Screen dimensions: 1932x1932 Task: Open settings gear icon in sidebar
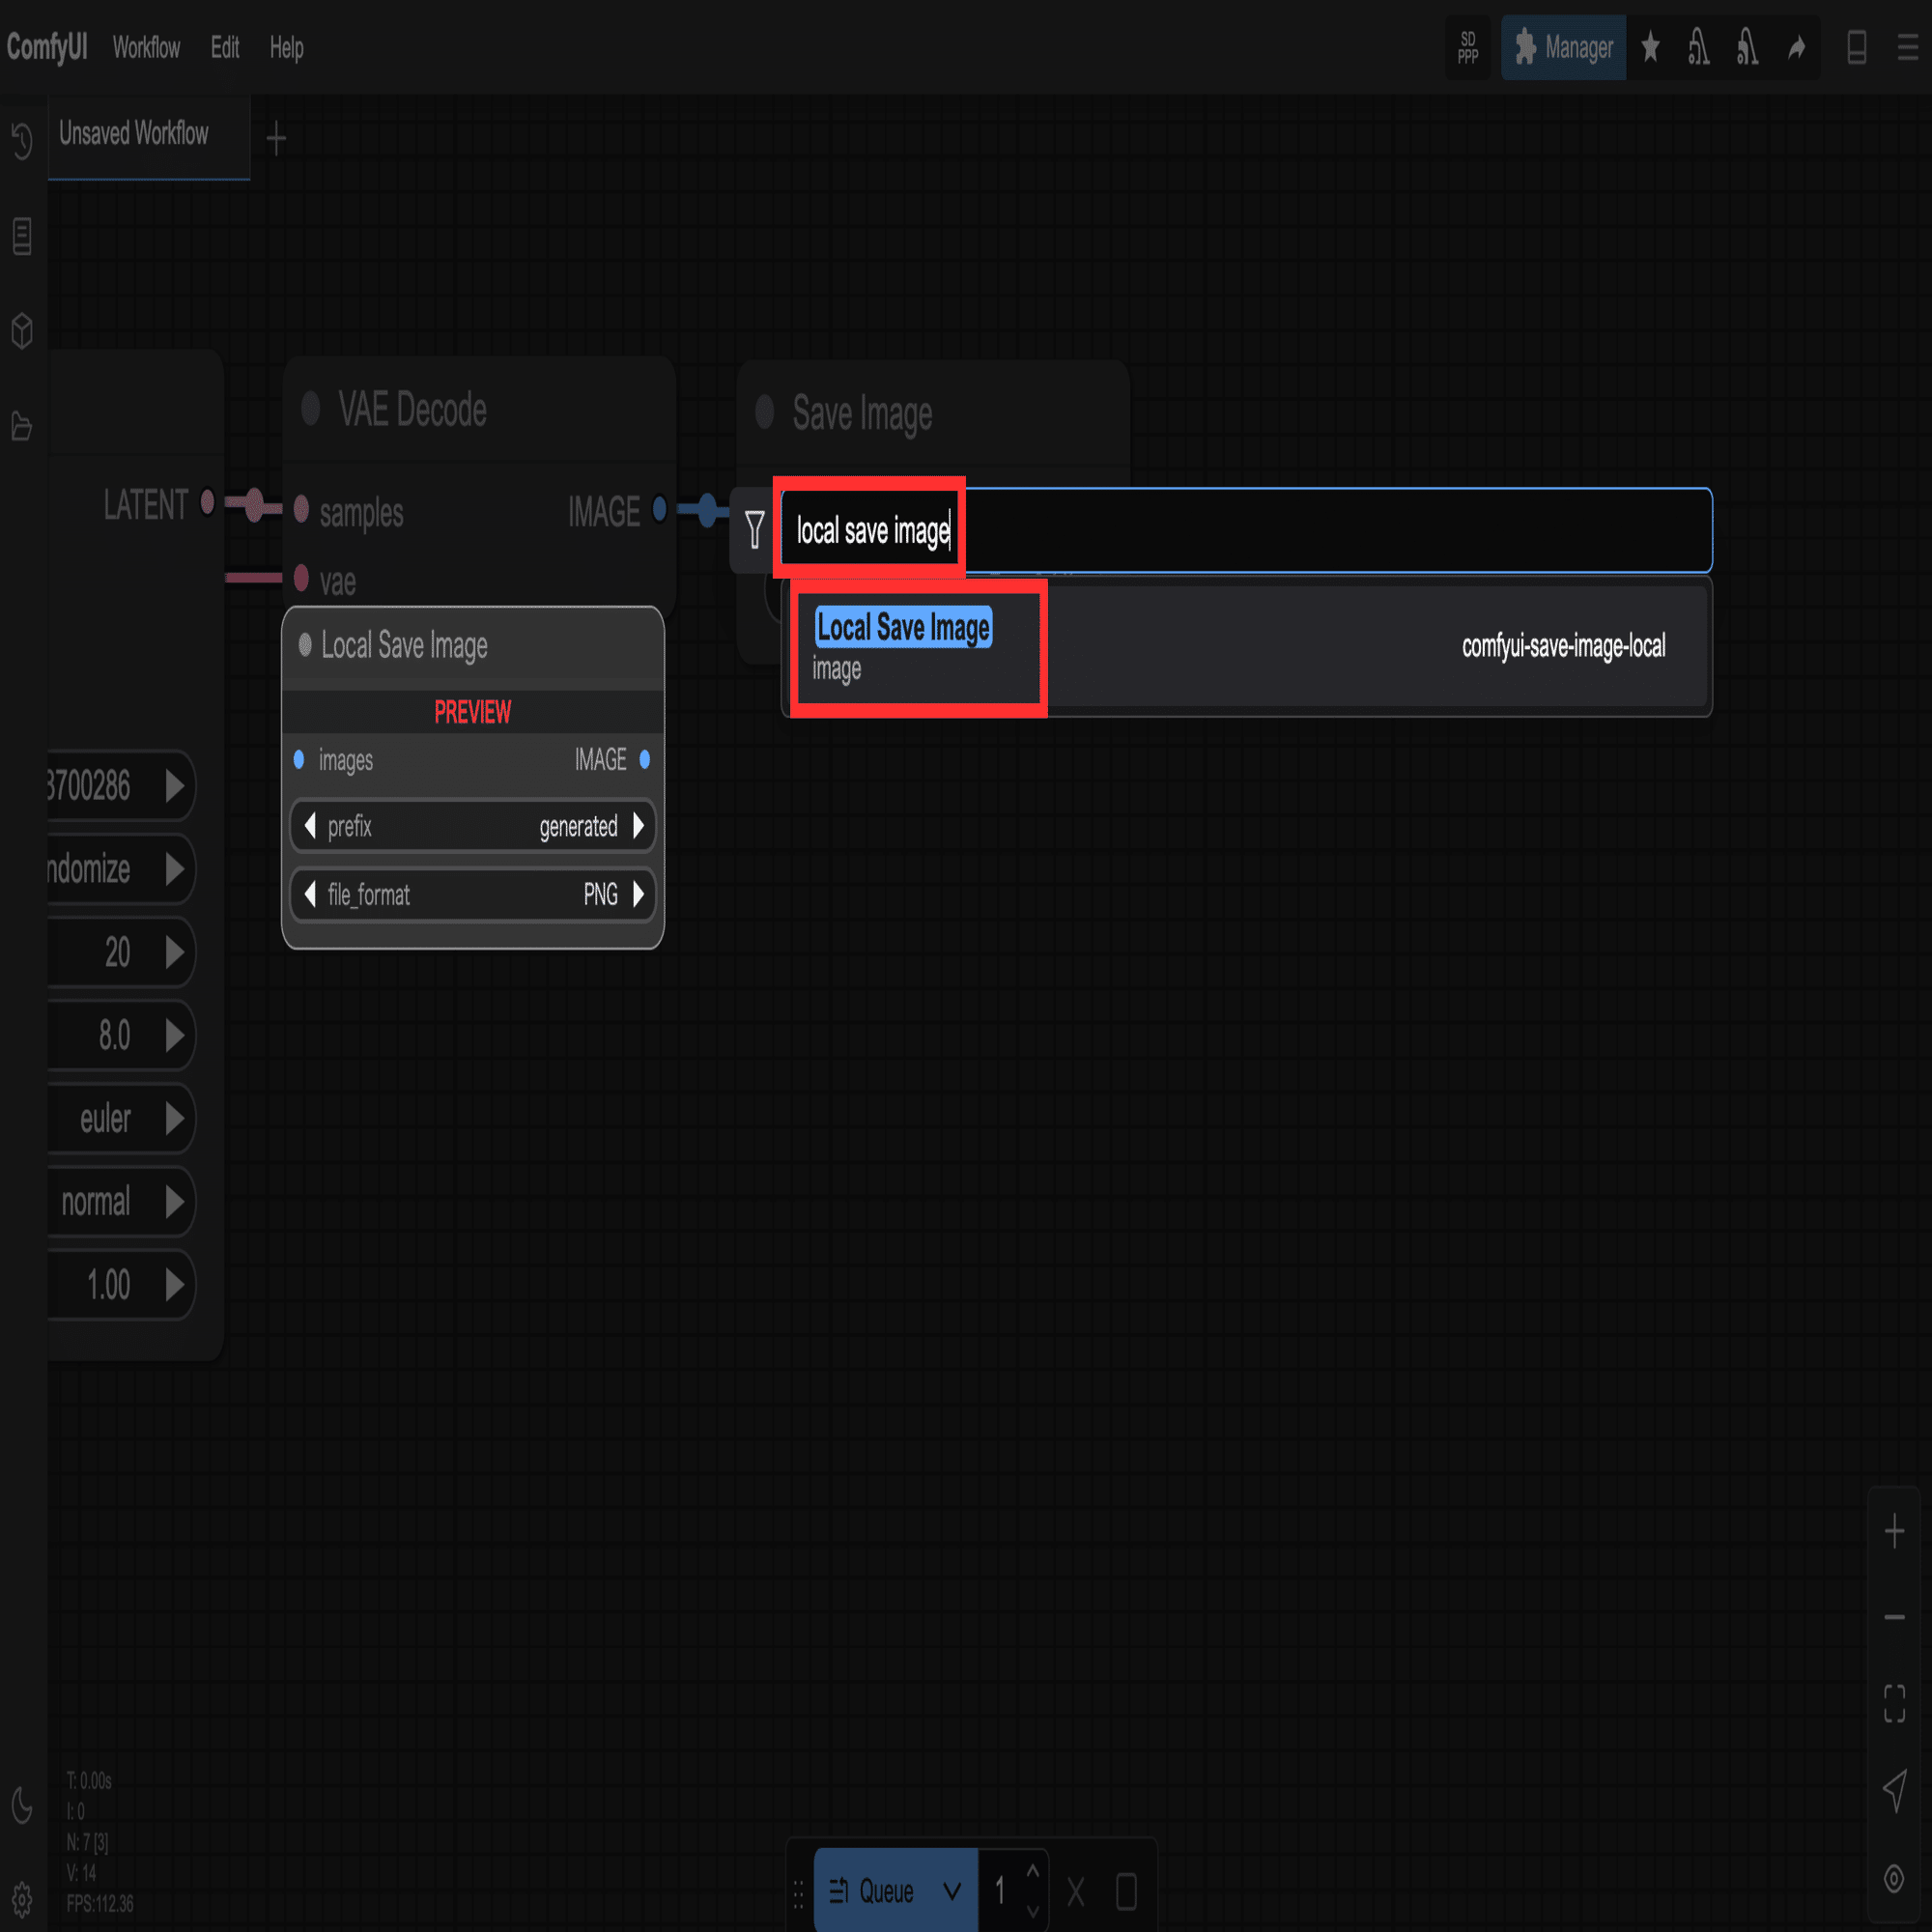click(x=22, y=1897)
